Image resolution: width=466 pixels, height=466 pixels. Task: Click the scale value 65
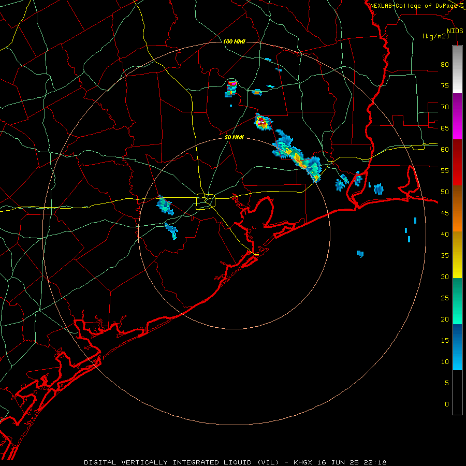pyautogui.click(x=445, y=128)
